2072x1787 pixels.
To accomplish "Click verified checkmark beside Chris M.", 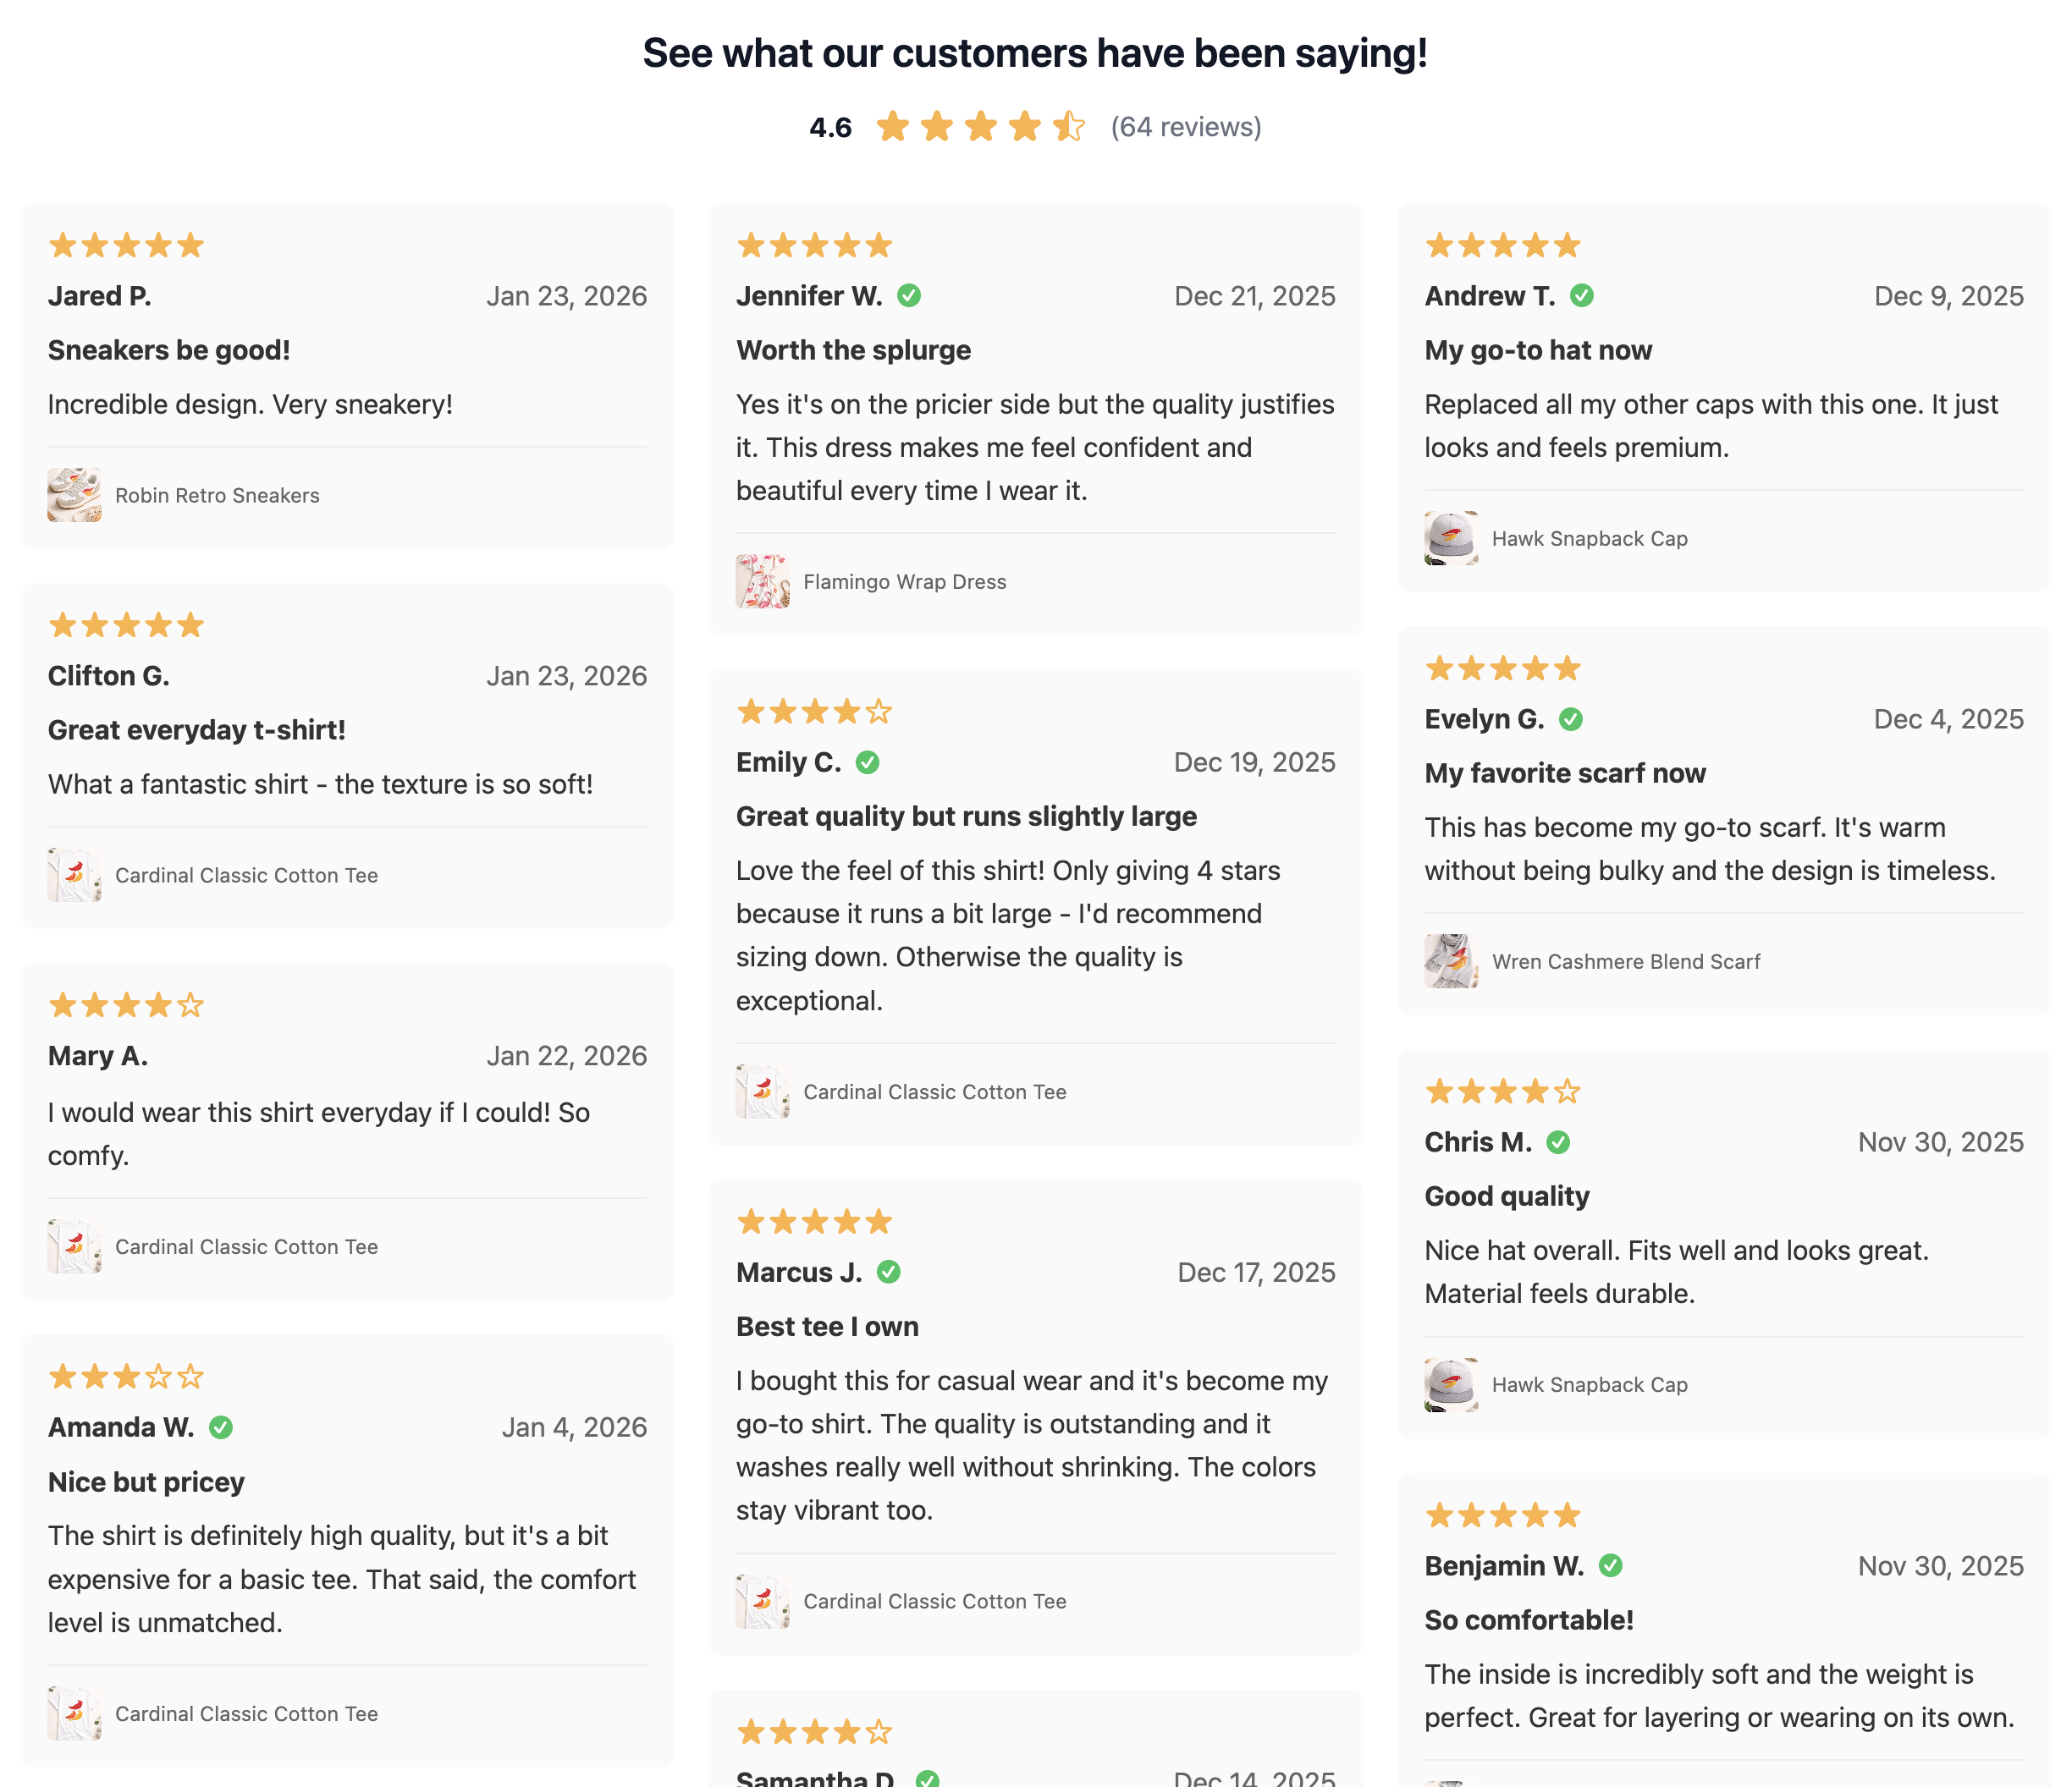I will pos(1558,1142).
